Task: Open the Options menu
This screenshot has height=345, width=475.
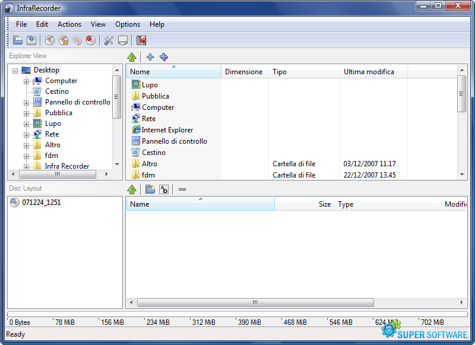Action: tap(128, 24)
